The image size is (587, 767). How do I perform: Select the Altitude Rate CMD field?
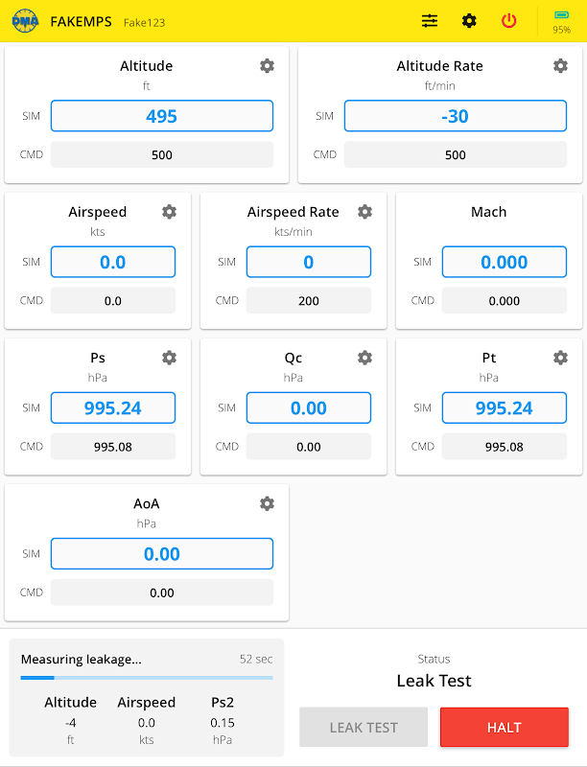(x=456, y=154)
